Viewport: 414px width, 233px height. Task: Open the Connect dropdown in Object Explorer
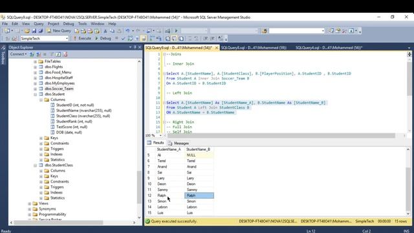coord(18,54)
